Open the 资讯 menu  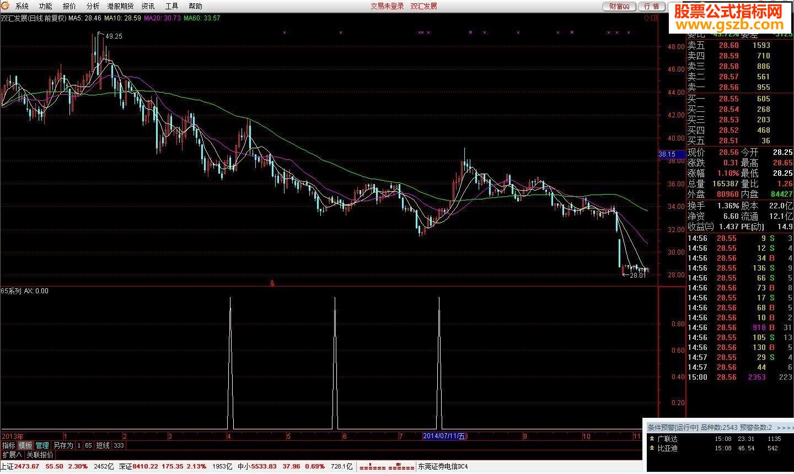click(148, 7)
